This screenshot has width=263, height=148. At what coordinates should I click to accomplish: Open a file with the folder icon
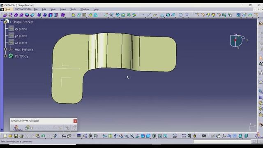10,136
